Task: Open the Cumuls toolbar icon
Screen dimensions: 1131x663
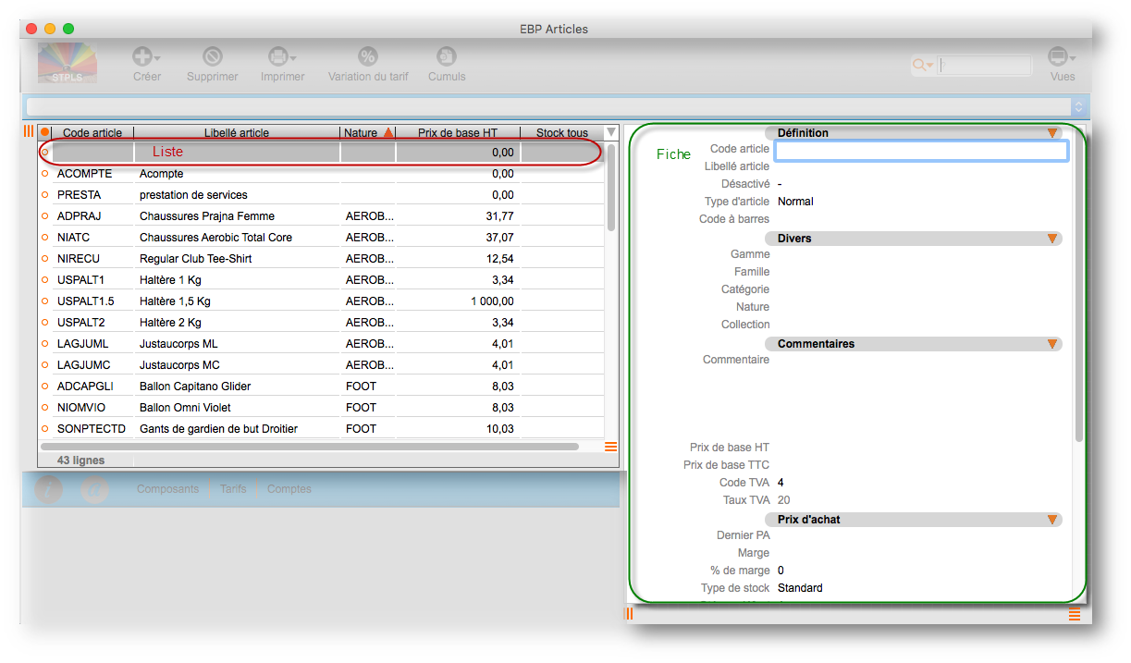Action: click(447, 57)
